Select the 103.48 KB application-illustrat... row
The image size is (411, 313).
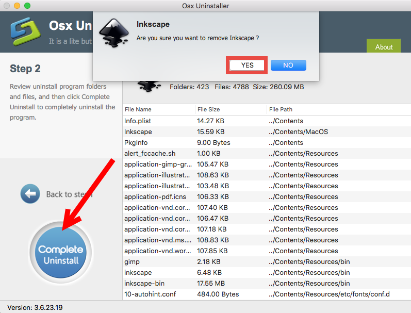click(267, 186)
